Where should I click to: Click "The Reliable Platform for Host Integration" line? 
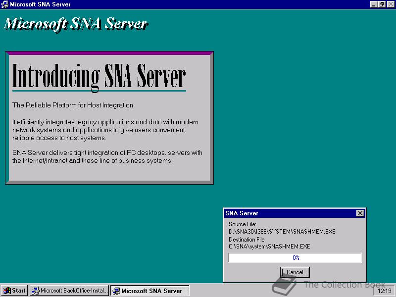[72, 105]
